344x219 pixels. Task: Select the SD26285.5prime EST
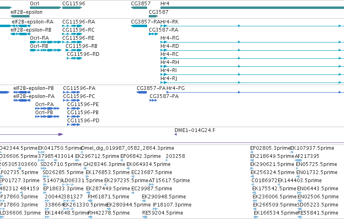click(63, 173)
